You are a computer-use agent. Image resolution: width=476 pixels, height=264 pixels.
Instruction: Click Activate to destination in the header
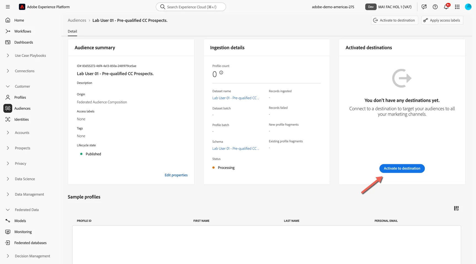[394, 20]
